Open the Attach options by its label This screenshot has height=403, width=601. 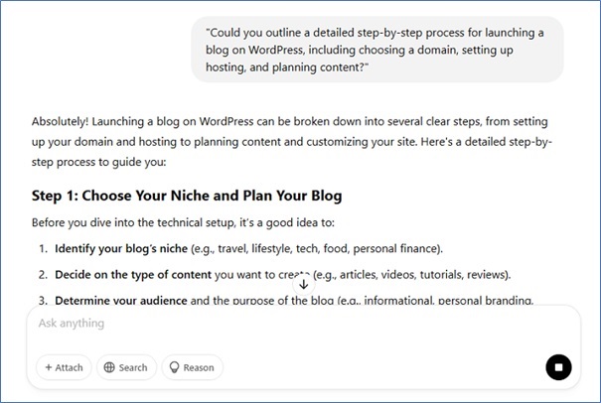click(69, 368)
